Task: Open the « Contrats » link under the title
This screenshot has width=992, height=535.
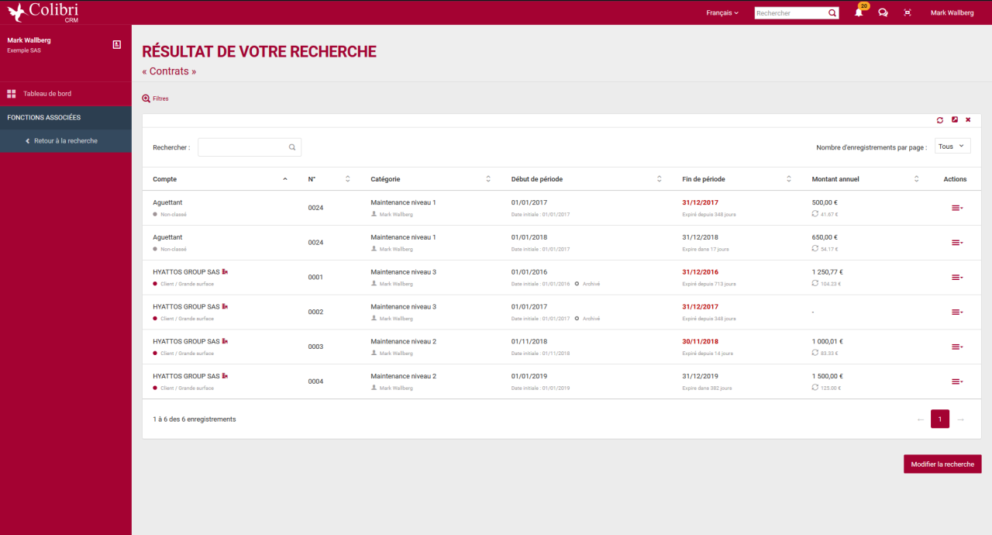Action: pyautogui.click(x=168, y=71)
